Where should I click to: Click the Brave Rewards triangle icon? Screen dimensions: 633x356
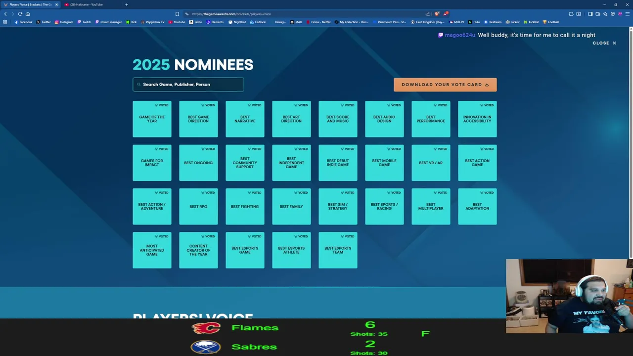[x=445, y=13]
